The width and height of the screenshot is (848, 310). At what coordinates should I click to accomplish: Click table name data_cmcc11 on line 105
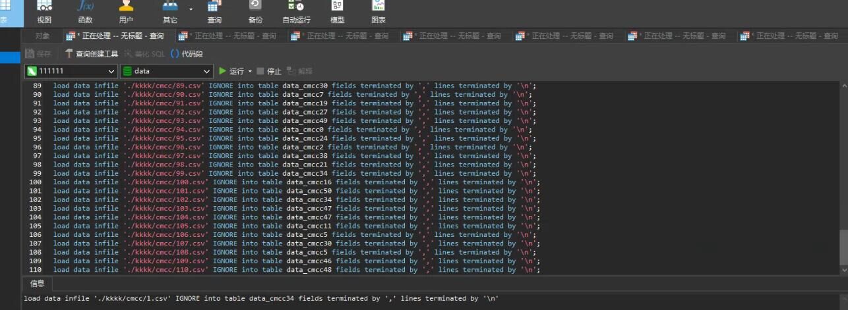309,226
